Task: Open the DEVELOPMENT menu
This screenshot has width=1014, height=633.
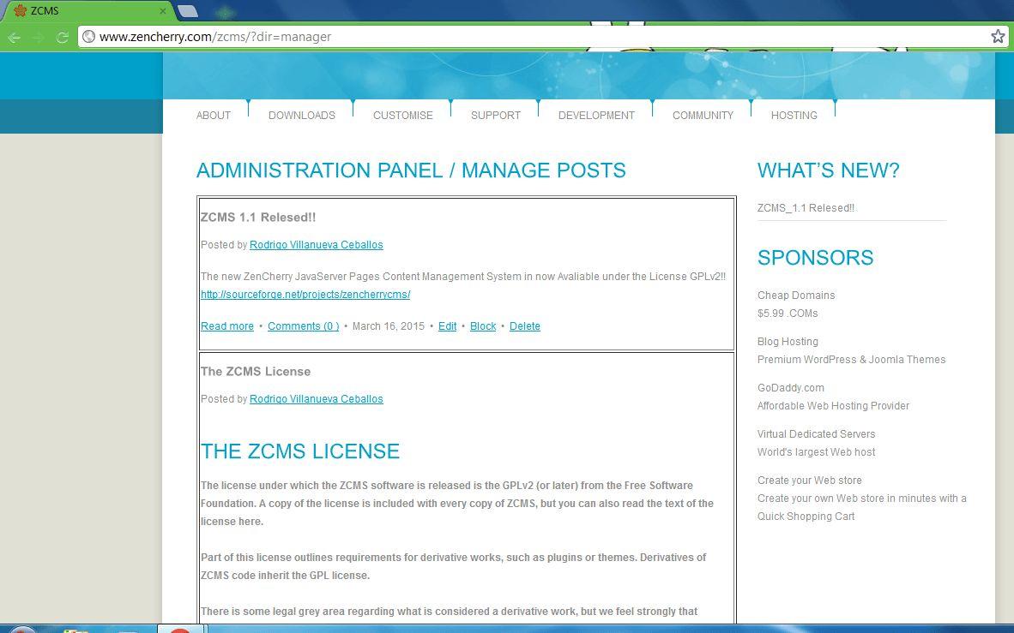Action: [596, 116]
